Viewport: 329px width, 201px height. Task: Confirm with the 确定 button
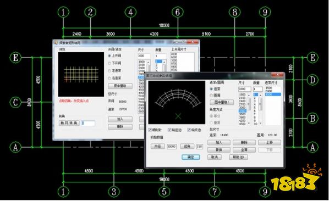click(190, 157)
